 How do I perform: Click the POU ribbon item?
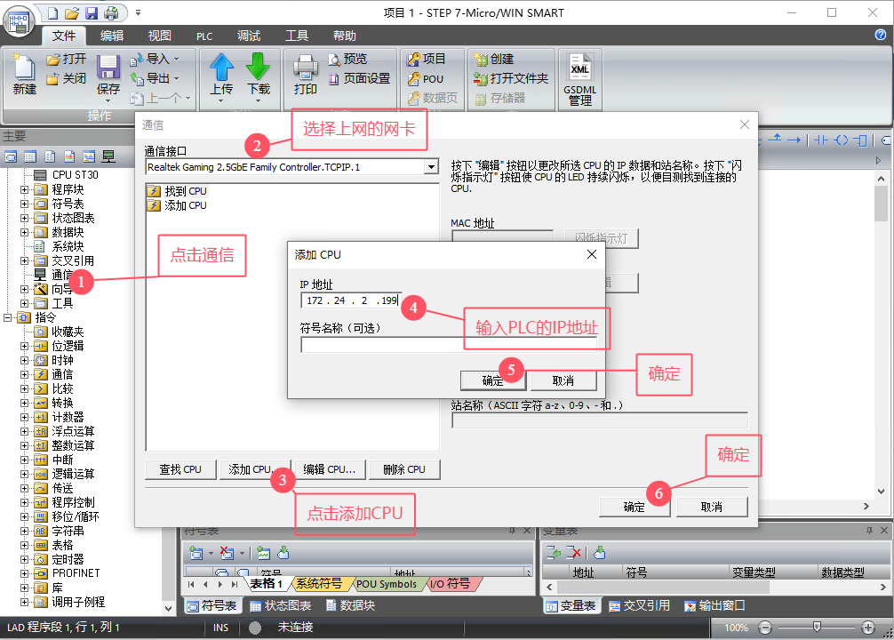(x=426, y=79)
